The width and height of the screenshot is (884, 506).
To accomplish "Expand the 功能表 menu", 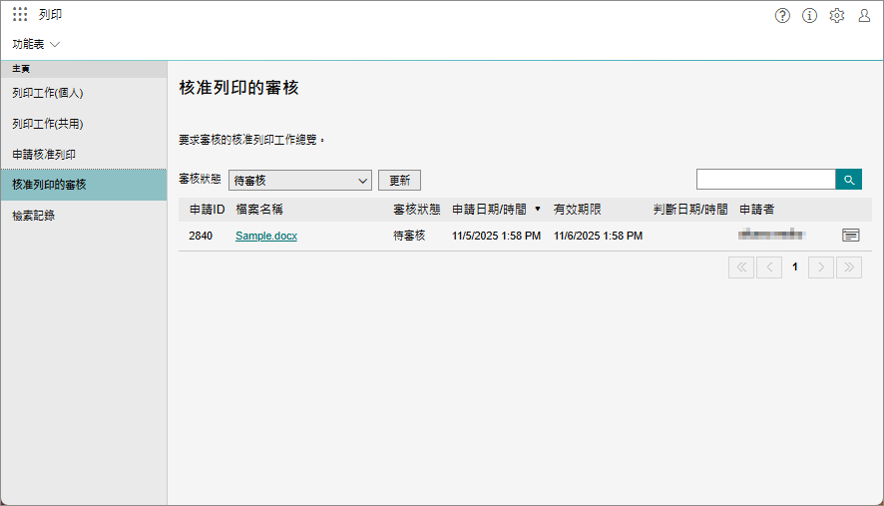I will coord(37,44).
